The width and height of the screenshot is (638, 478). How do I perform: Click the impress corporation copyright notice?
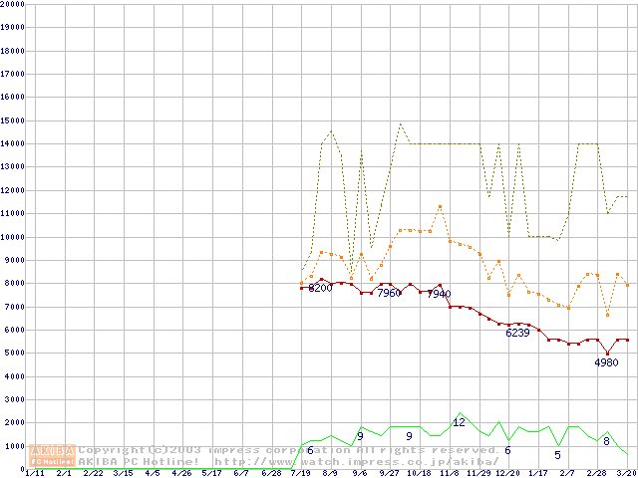coord(289,450)
